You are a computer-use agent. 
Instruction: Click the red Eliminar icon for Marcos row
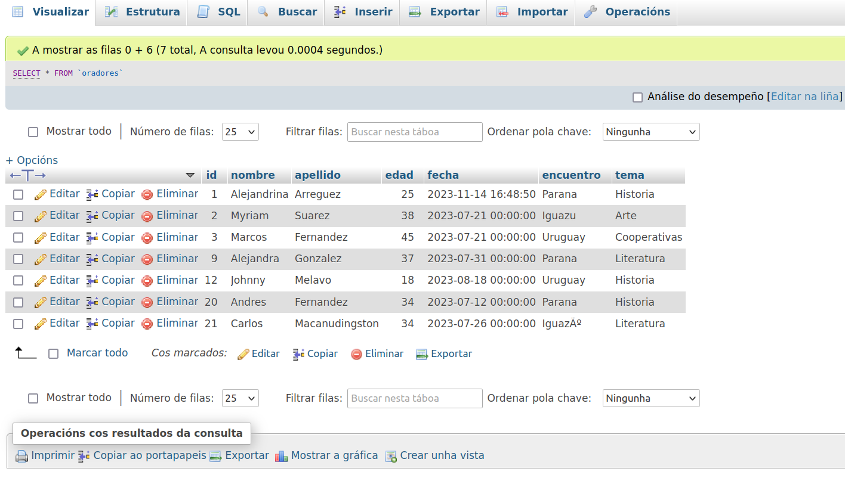click(147, 237)
